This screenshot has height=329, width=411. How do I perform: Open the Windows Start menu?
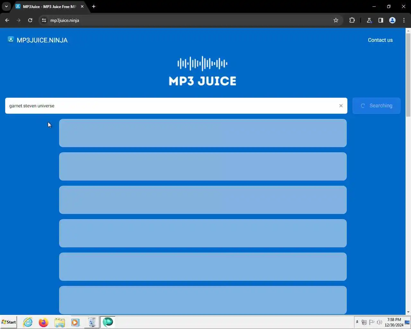pyautogui.click(x=9, y=322)
